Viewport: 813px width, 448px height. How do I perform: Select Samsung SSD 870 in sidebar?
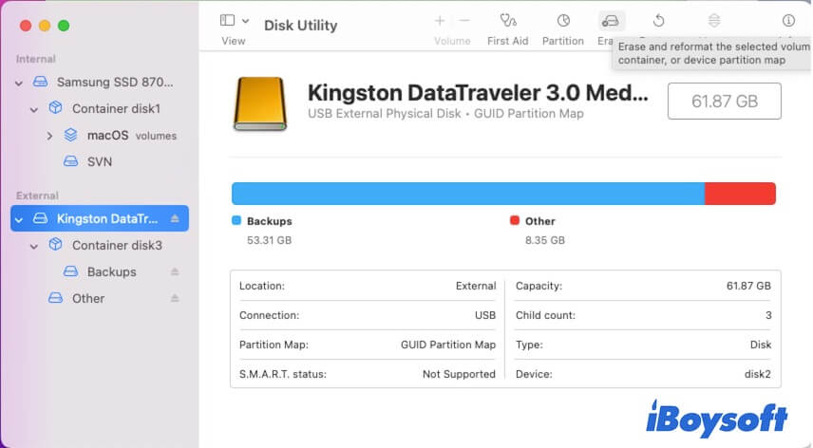tap(115, 82)
